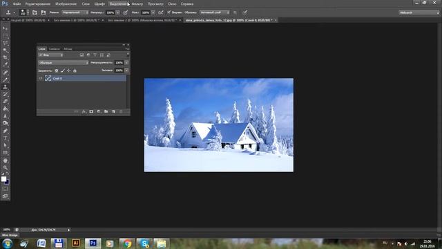Viewport: 442px width, 249px height.
Task: Change screen mode at toolbar bottom
Action: pos(5,196)
